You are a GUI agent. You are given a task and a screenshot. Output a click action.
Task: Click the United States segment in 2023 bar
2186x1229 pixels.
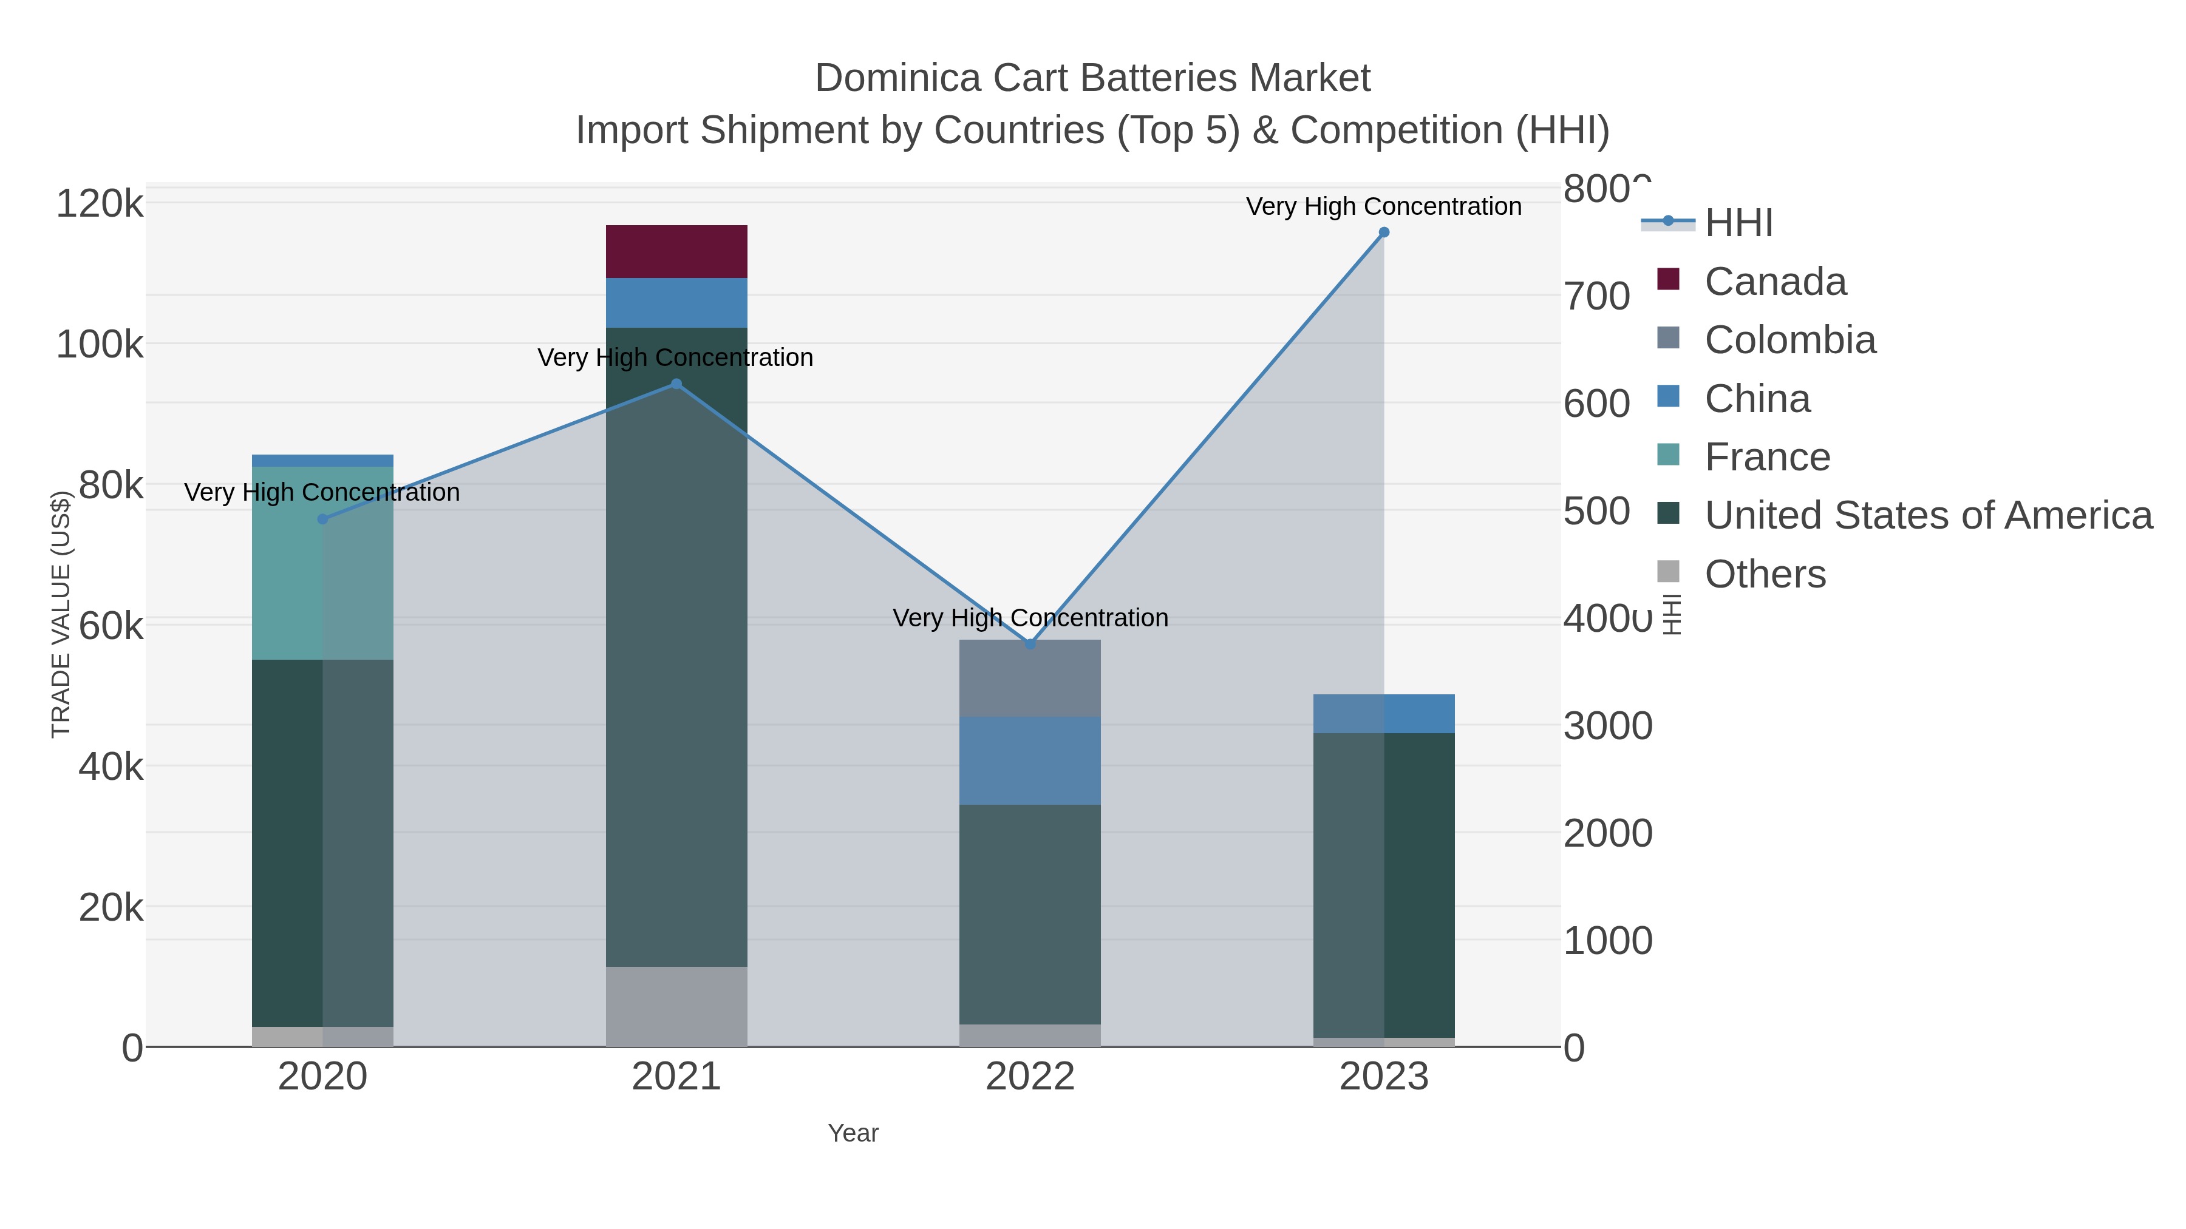pyautogui.click(x=1384, y=885)
